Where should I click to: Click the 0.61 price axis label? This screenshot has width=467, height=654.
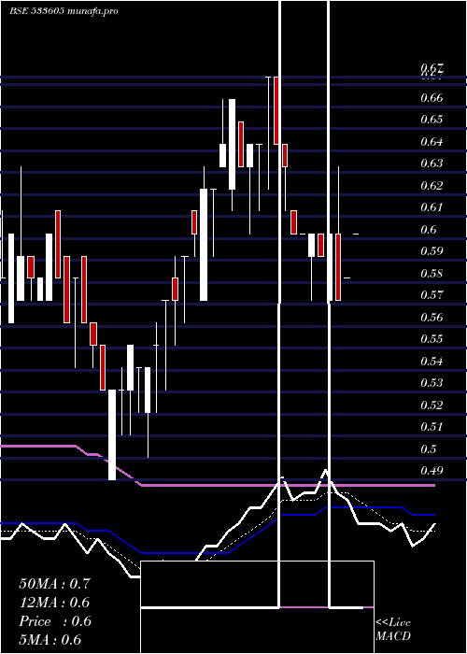[432, 207]
